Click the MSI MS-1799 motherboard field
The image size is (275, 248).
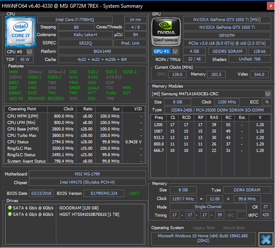tap(87, 174)
